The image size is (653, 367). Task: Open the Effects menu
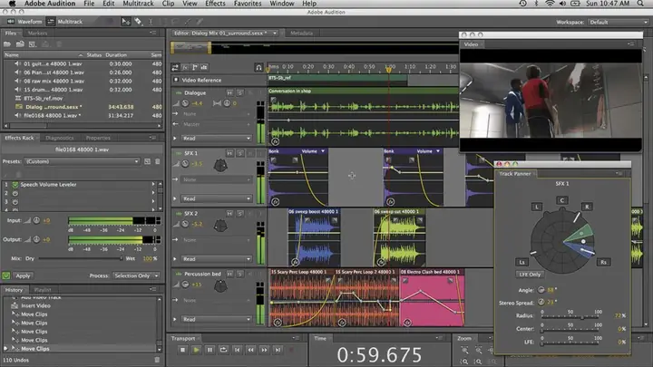click(215, 4)
